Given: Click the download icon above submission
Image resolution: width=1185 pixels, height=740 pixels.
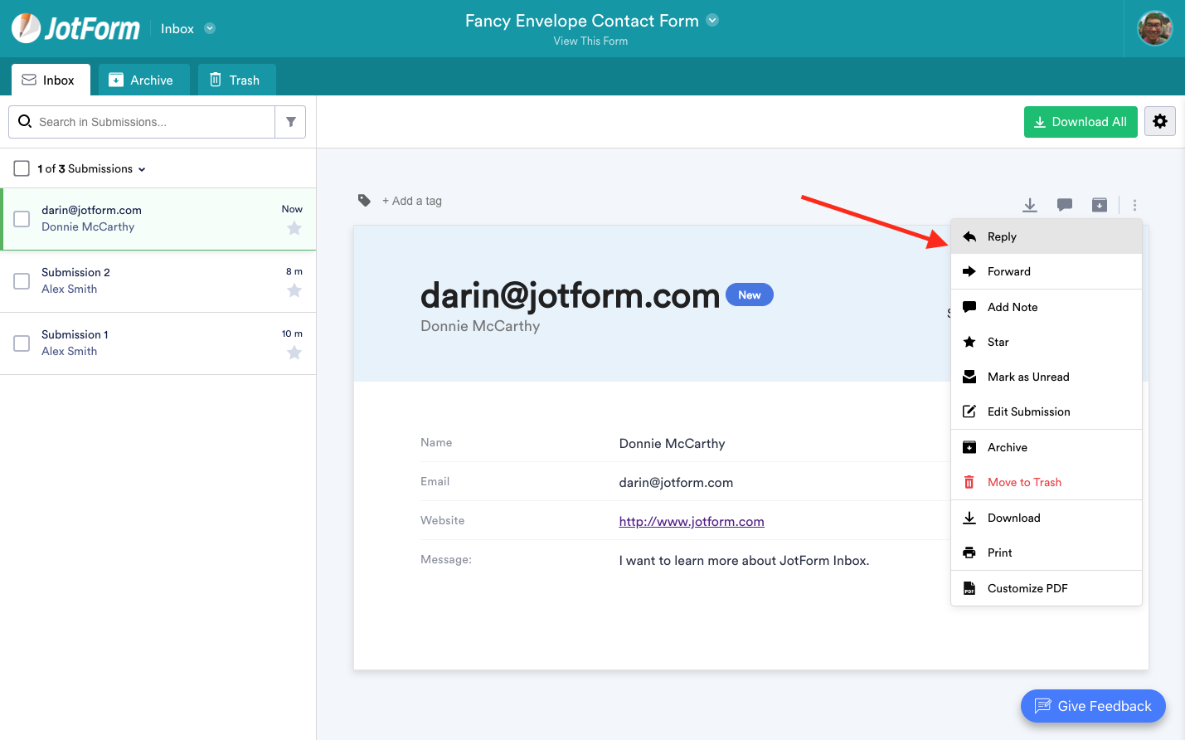Looking at the screenshot, I should [x=1030, y=205].
